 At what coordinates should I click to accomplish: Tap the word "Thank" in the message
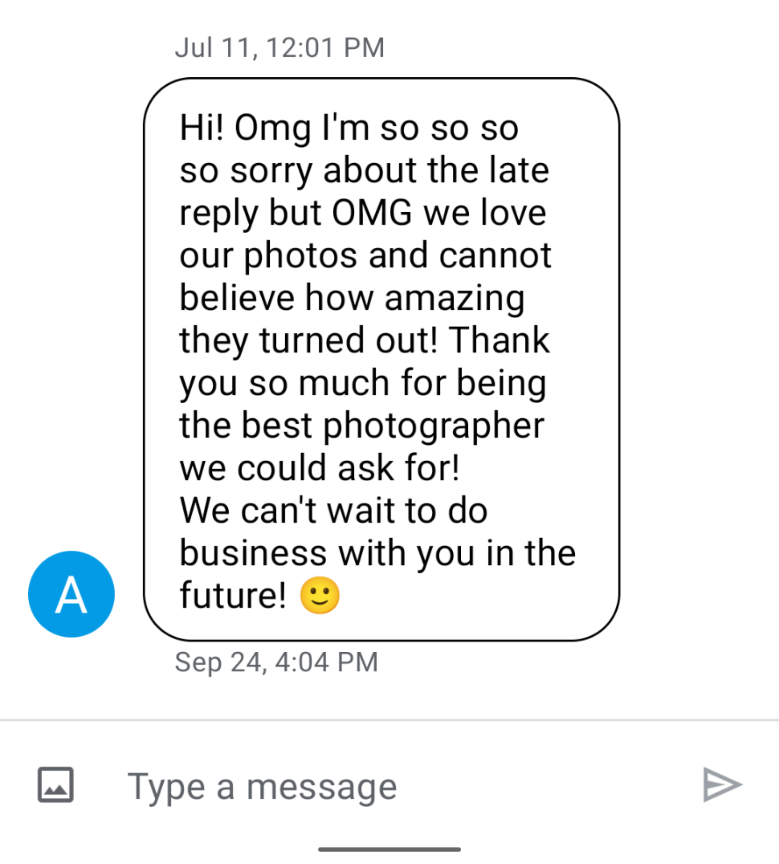pyautogui.click(x=499, y=340)
